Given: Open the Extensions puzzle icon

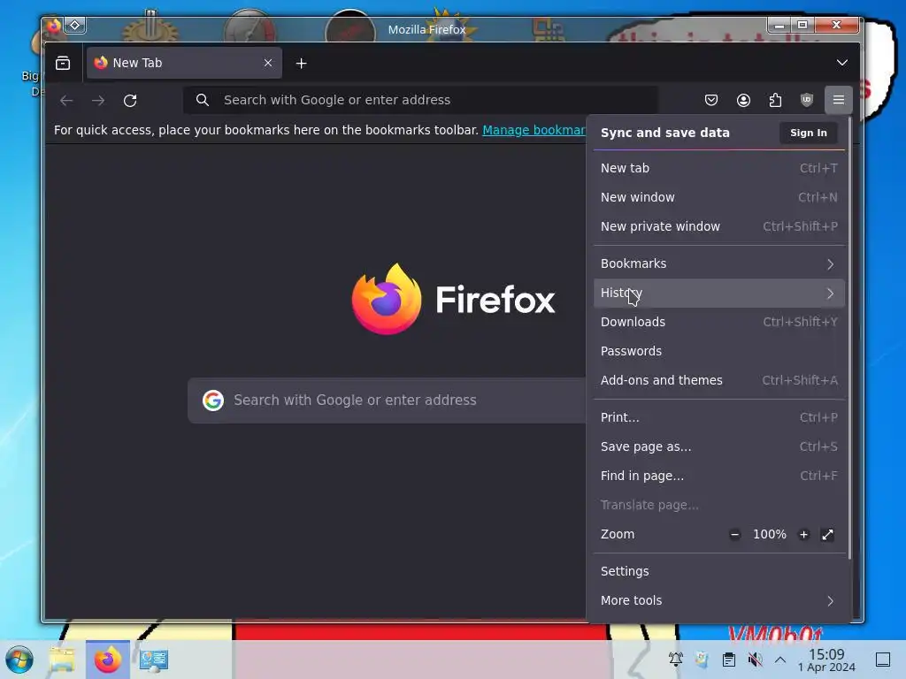Looking at the screenshot, I should [x=775, y=100].
